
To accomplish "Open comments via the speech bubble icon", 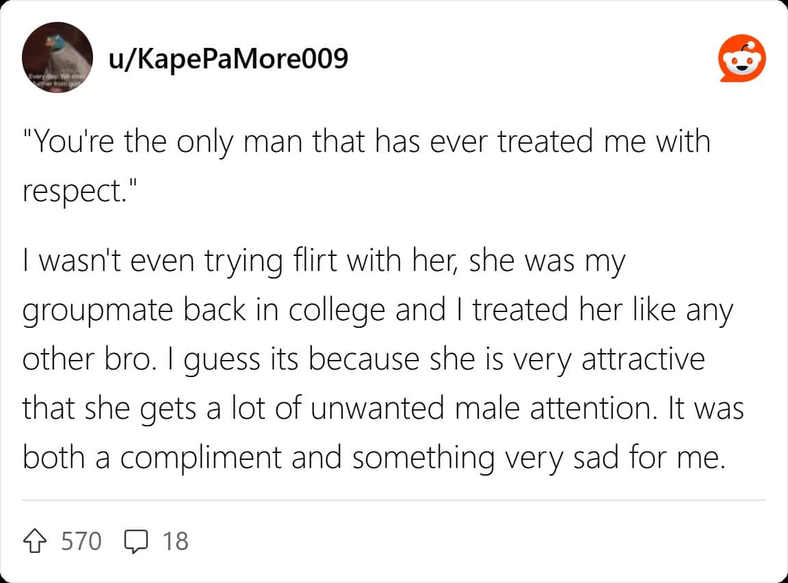I will [x=135, y=542].
